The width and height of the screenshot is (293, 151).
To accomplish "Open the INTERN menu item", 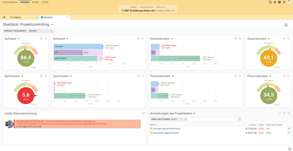I will (x=35, y=2).
